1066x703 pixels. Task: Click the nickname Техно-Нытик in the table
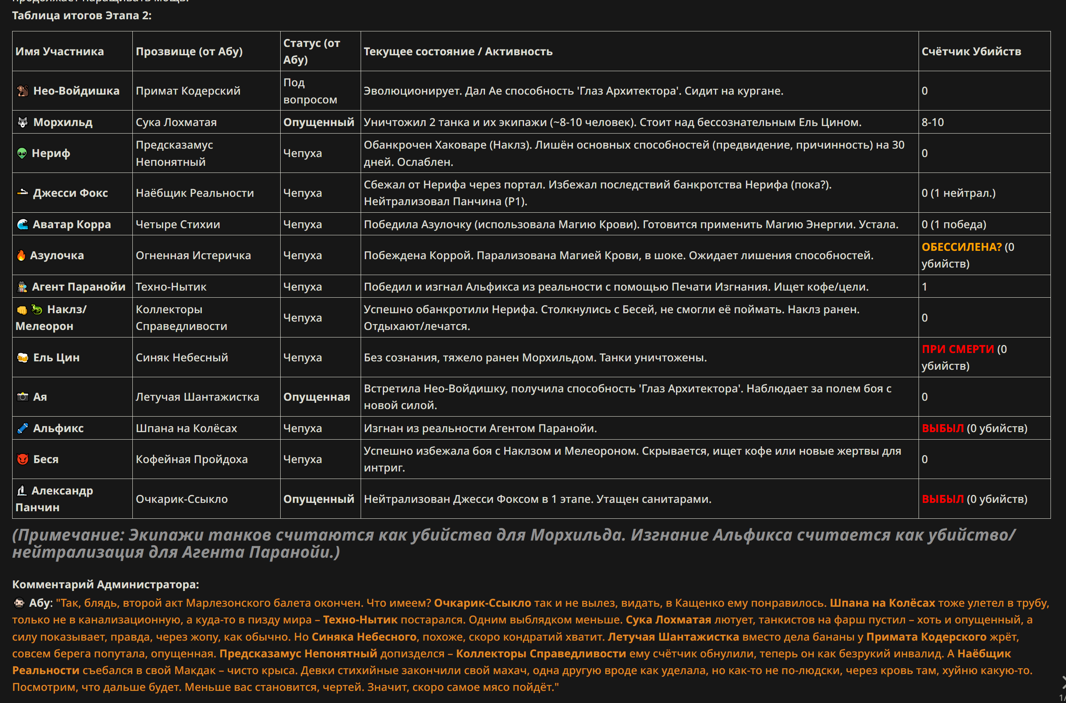point(171,287)
